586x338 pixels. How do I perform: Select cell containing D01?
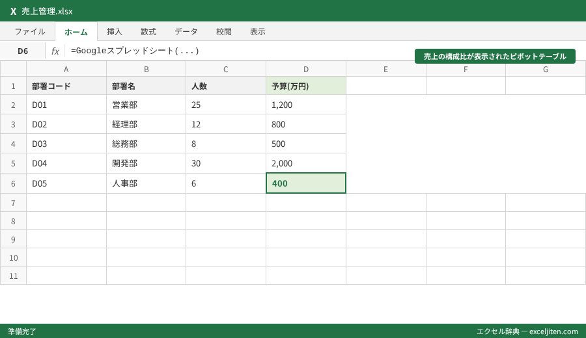point(66,105)
